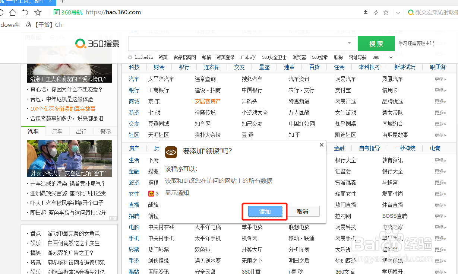This screenshot has width=458, height=274.
Task: Click the home icon in the browser toolbar
Action: (13, 13)
